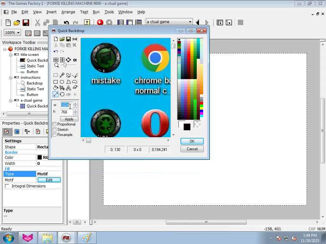Viewport: 326px width, 244px height.
Task: Collapse the instructions tree node
Action: pyautogui.click(x=11, y=78)
